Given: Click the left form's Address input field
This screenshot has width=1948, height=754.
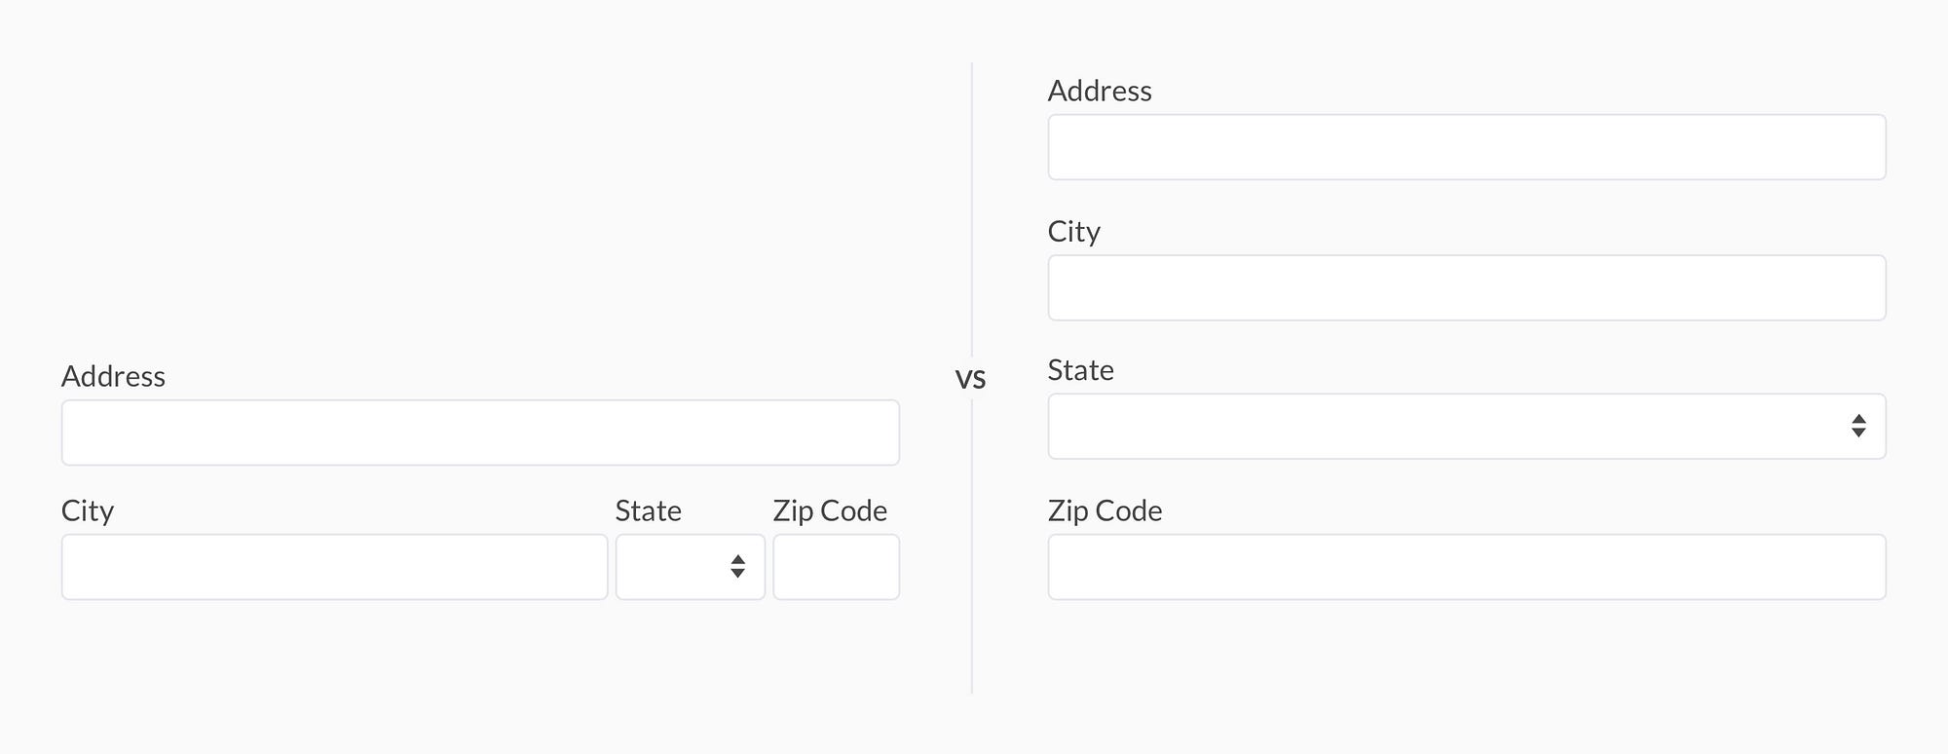Looking at the screenshot, I should (x=479, y=432).
